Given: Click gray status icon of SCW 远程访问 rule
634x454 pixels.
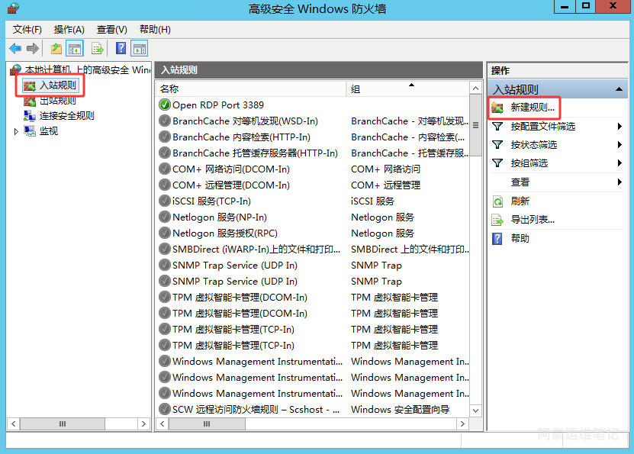Looking at the screenshot, I should click(x=165, y=409).
